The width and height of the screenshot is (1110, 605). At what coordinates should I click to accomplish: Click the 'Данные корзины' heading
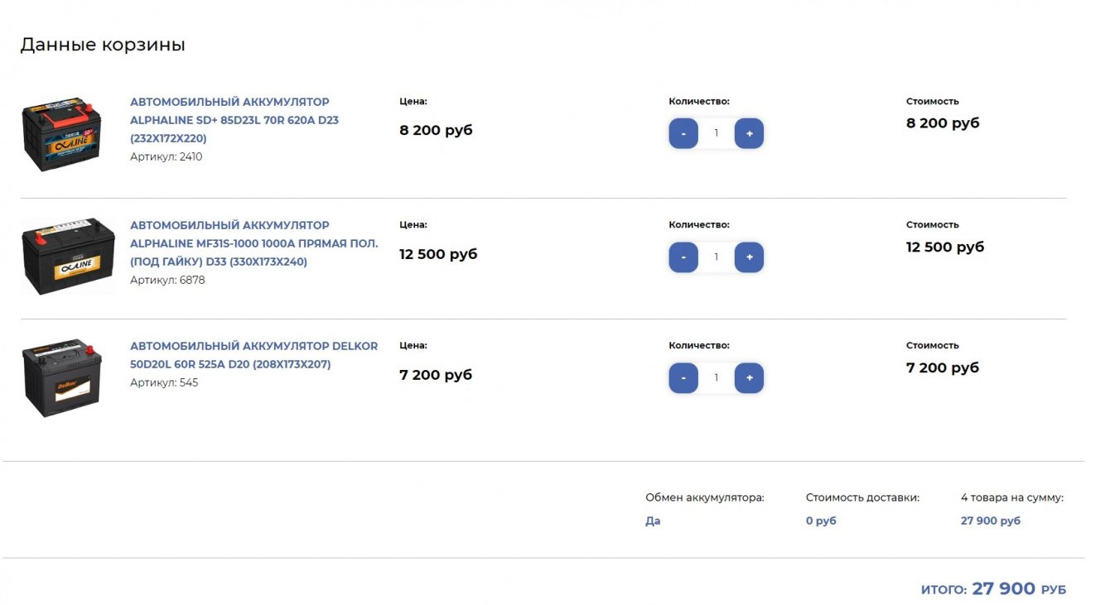tap(103, 45)
